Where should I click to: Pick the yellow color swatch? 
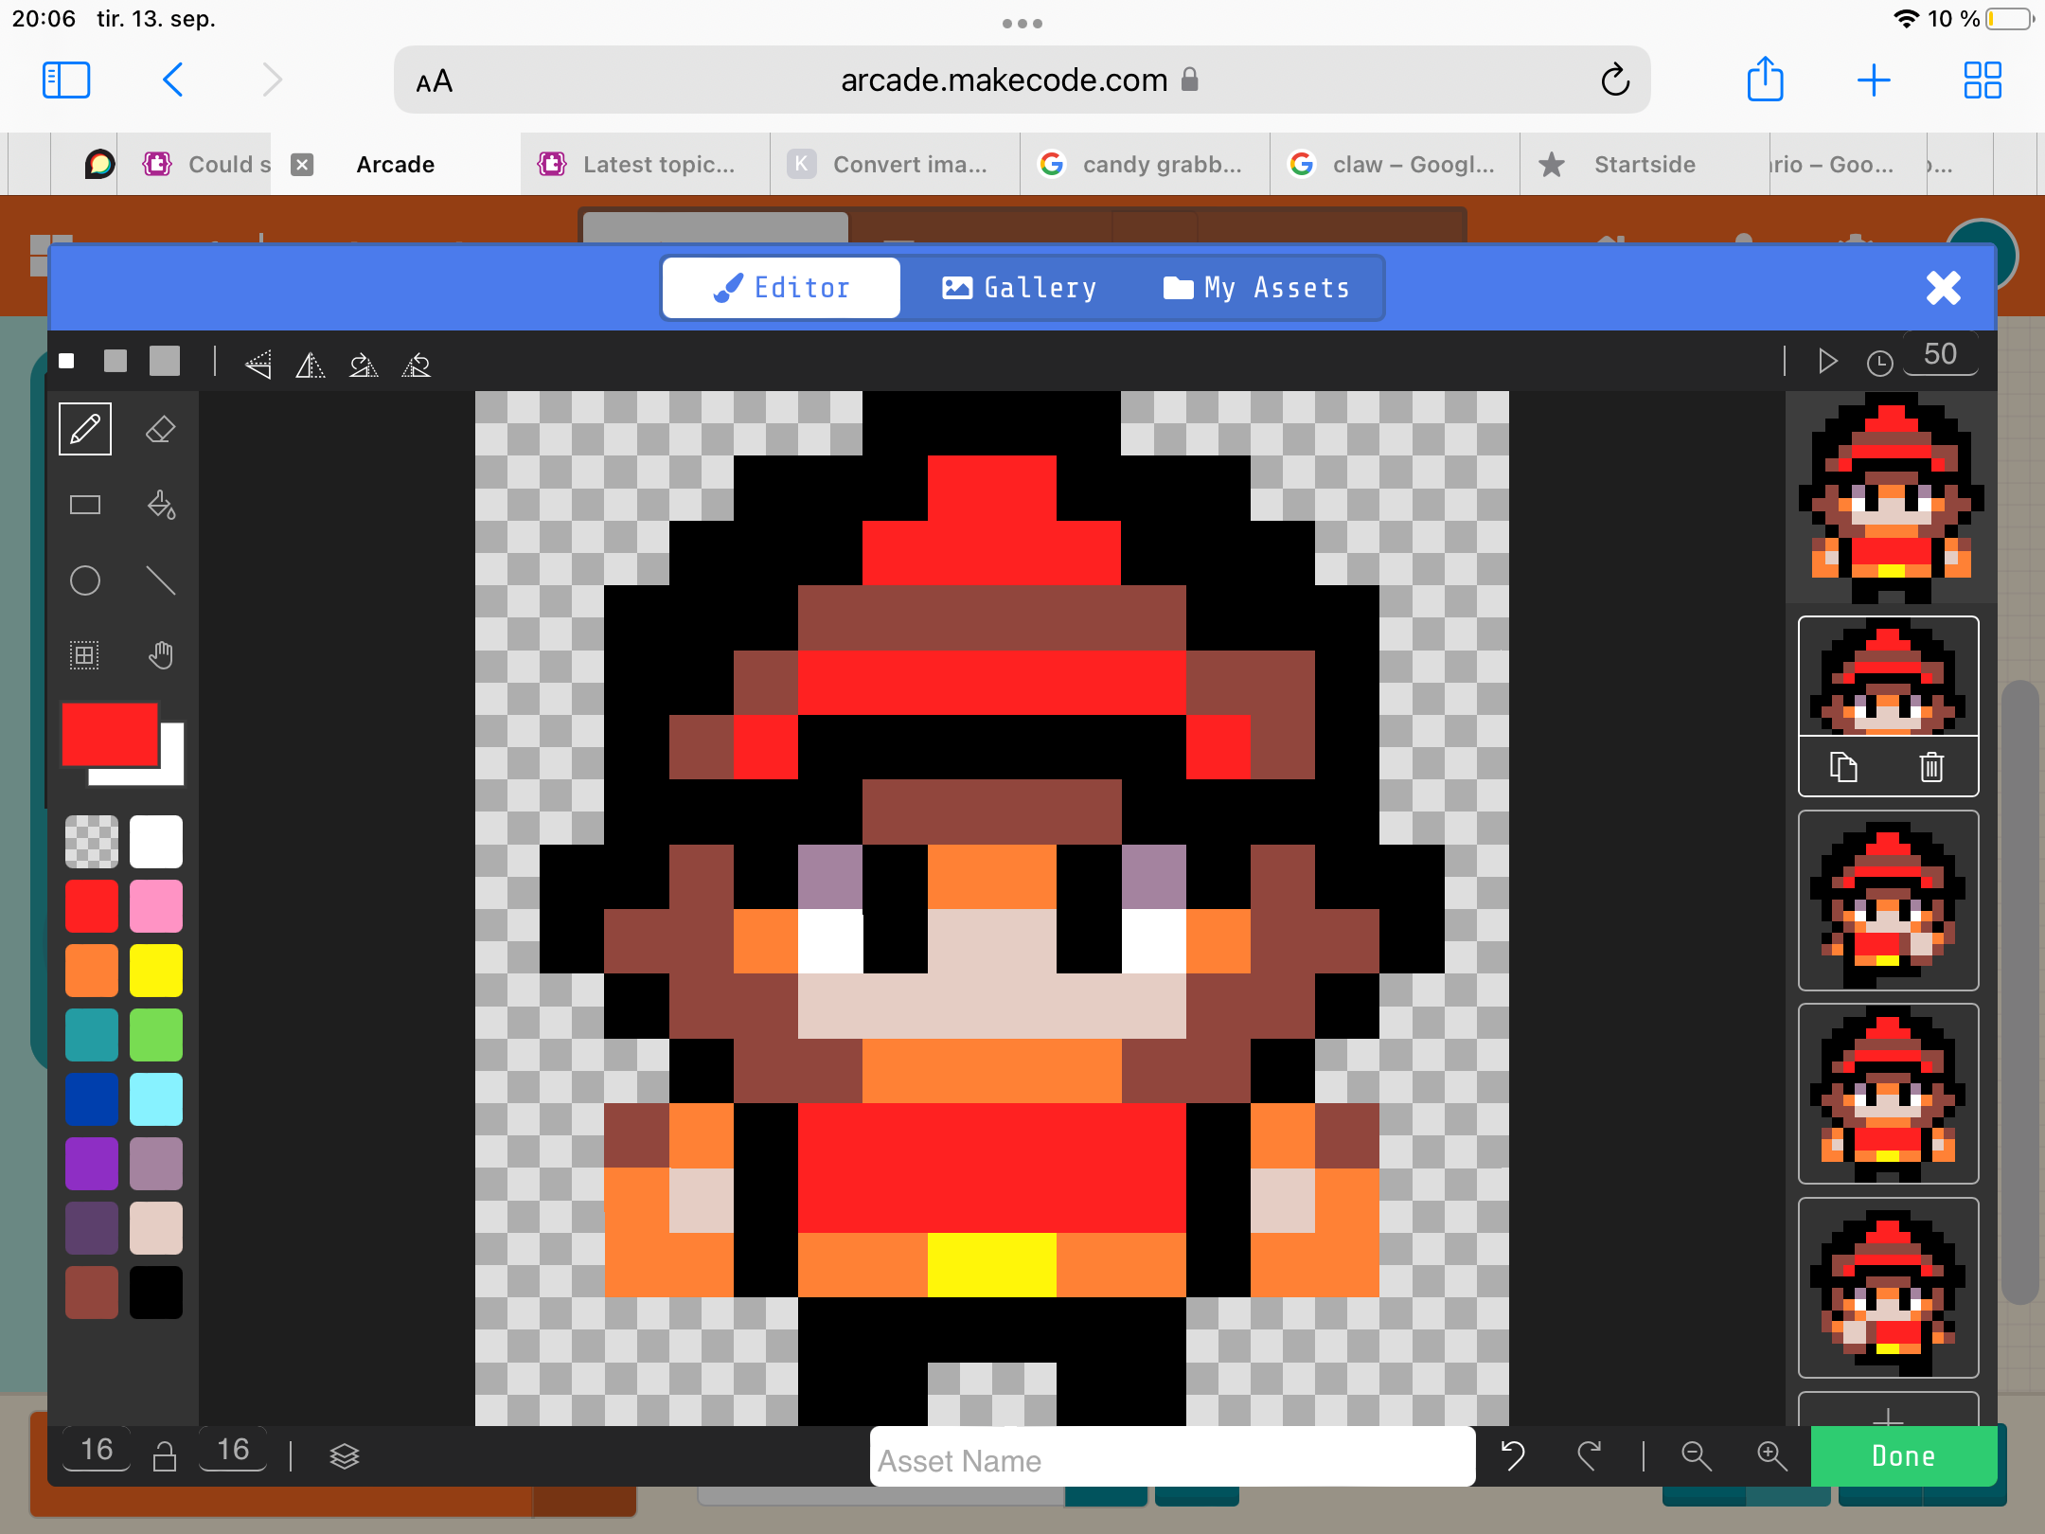pyautogui.click(x=156, y=971)
